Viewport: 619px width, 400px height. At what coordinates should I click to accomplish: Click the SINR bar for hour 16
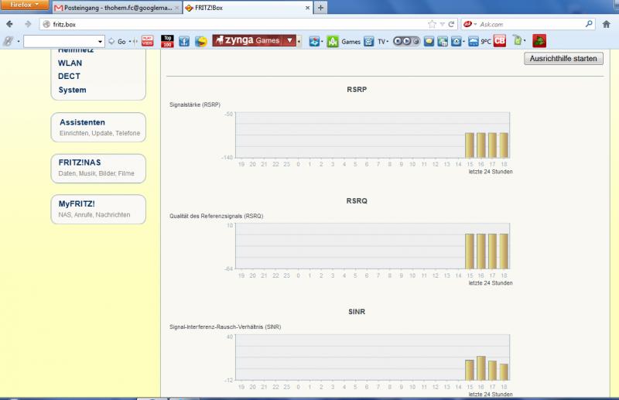click(x=480, y=368)
